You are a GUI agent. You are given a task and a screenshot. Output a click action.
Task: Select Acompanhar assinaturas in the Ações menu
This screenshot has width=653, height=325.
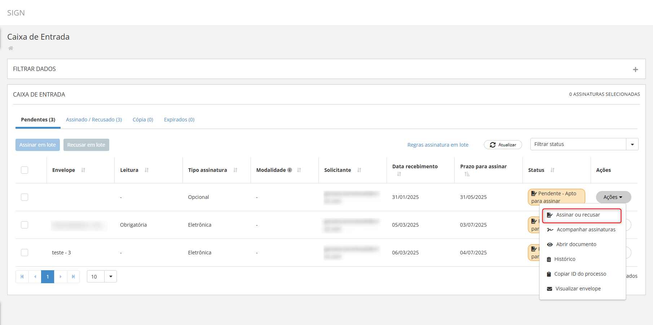tap(582, 230)
